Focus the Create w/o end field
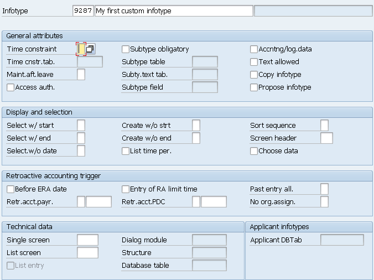 pos(196,138)
